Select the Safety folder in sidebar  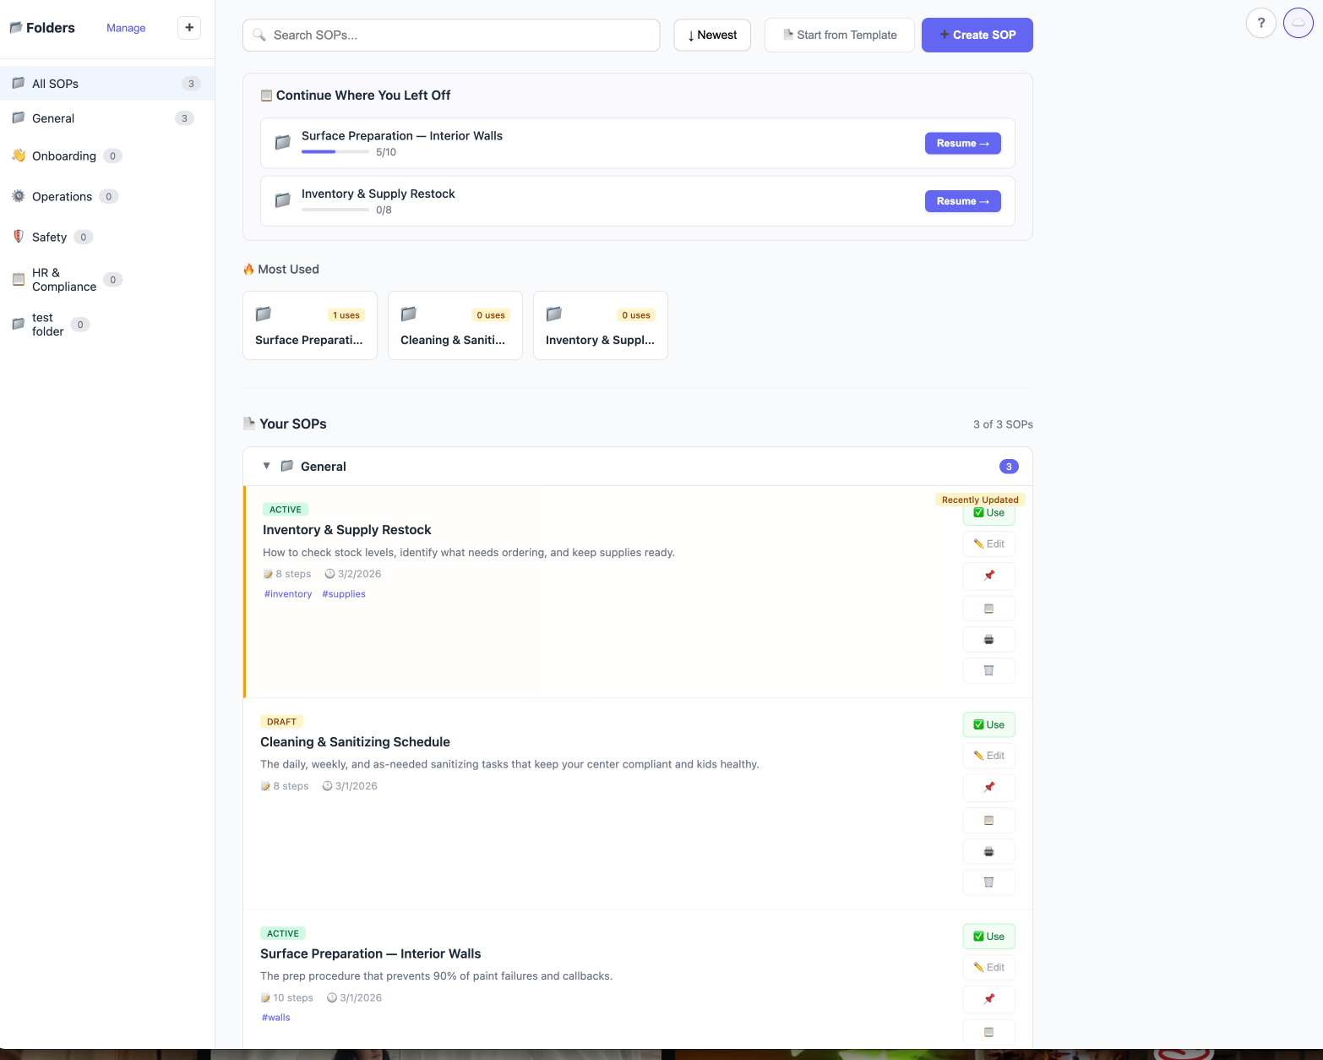click(x=49, y=238)
